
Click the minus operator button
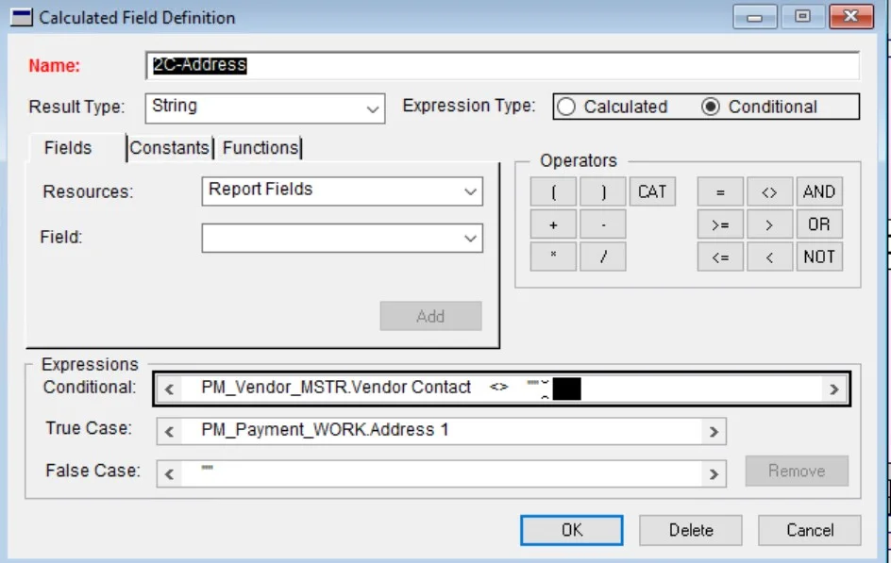click(603, 224)
